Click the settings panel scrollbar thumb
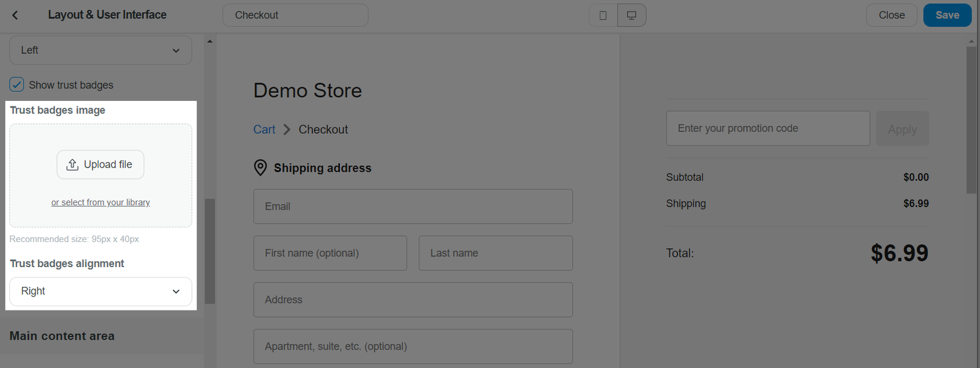This screenshot has width=980, height=368. coord(209,251)
